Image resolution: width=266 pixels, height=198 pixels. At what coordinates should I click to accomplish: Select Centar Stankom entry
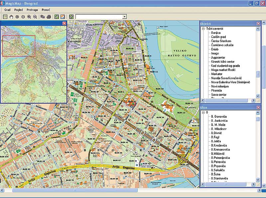pyautogui.click(x=221, y=41)
